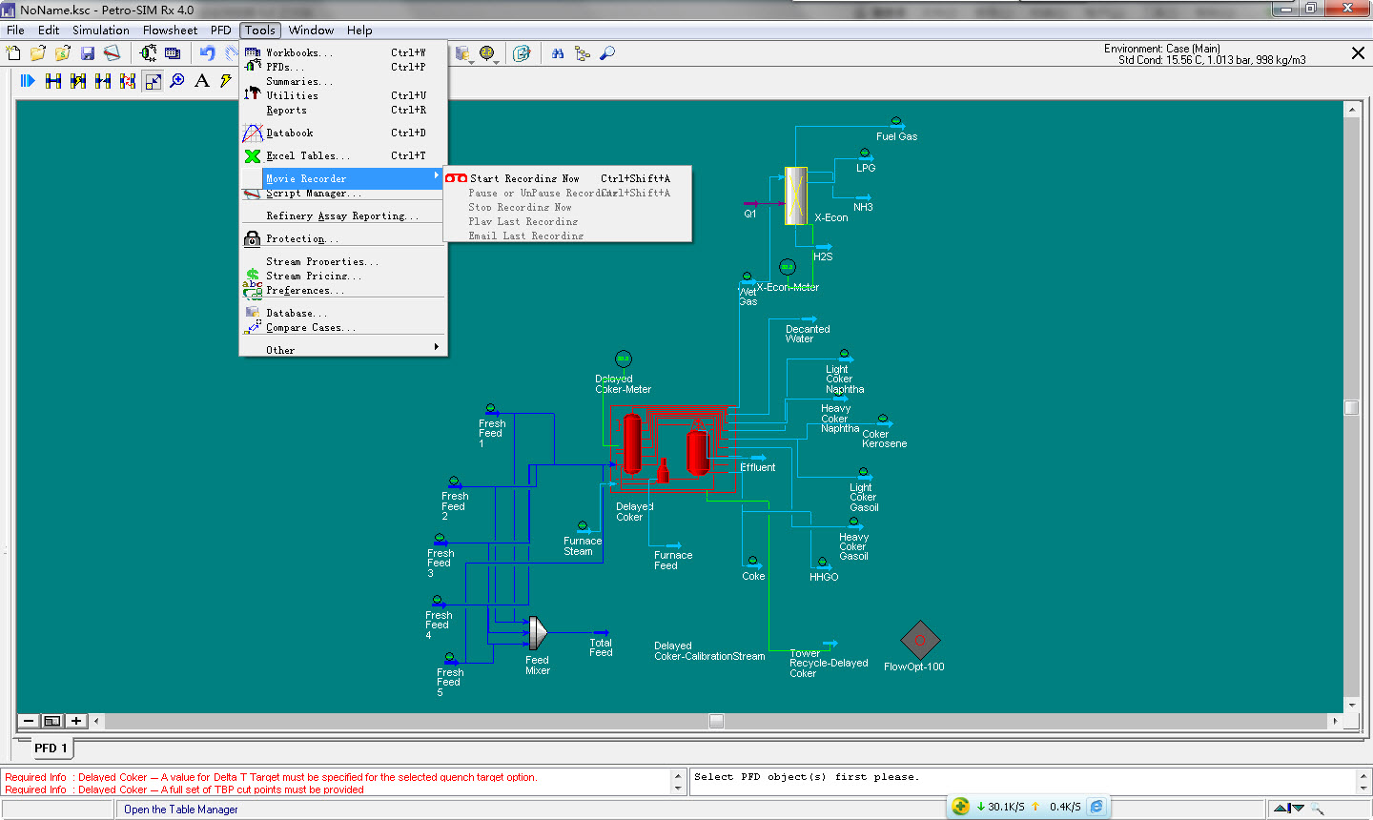Choose Preferences... from Tools menu
Image resolution: width=1373 pixels, height=820 pixels.
pyautogui.click(x=343, y=290)
